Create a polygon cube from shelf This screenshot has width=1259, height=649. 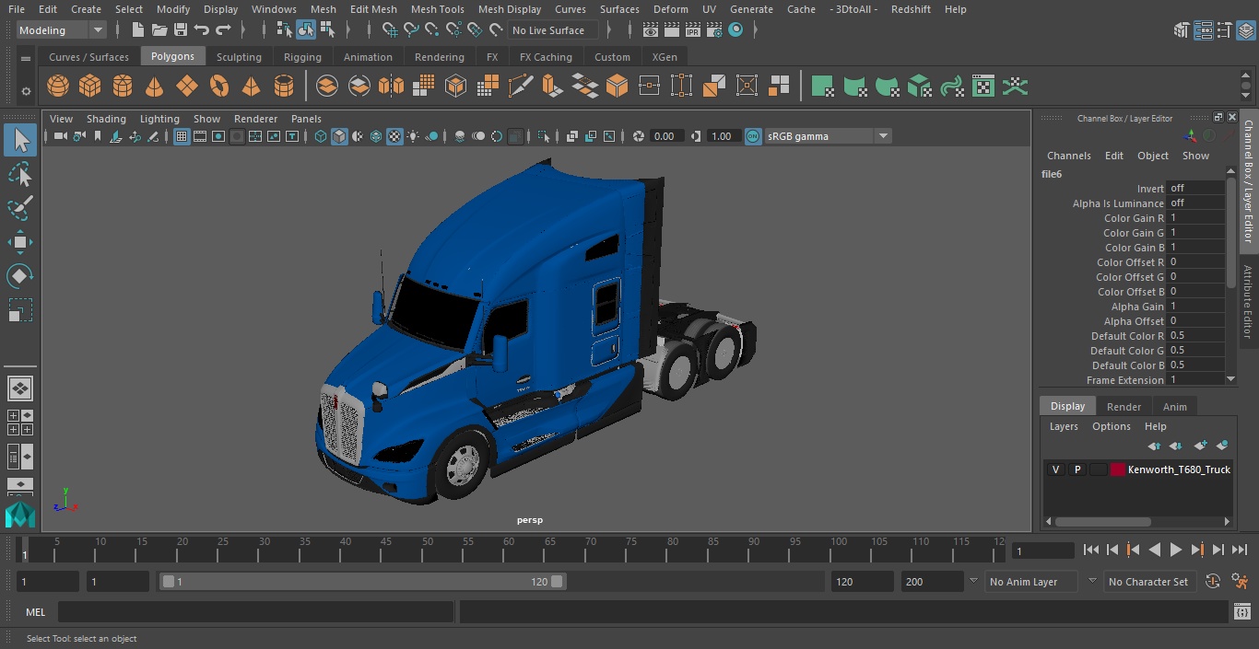(x=89, y=87)
